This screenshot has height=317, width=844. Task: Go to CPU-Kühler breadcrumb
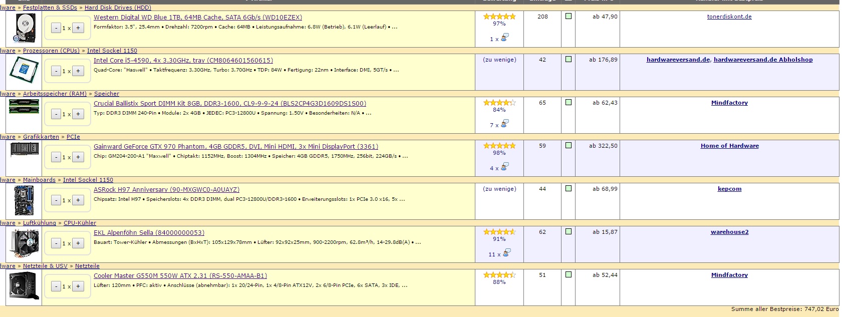tap(80, 223)
